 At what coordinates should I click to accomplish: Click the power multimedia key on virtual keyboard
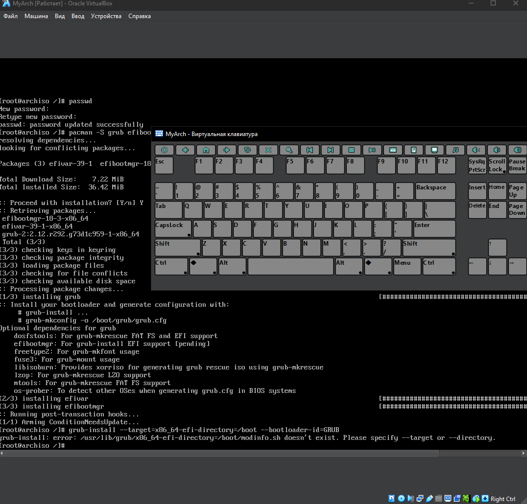click(x=165, y=150)
